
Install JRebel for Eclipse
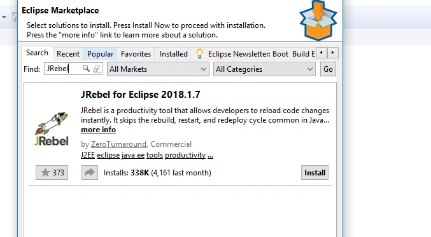pyautogui.click(x=314, y=173)
